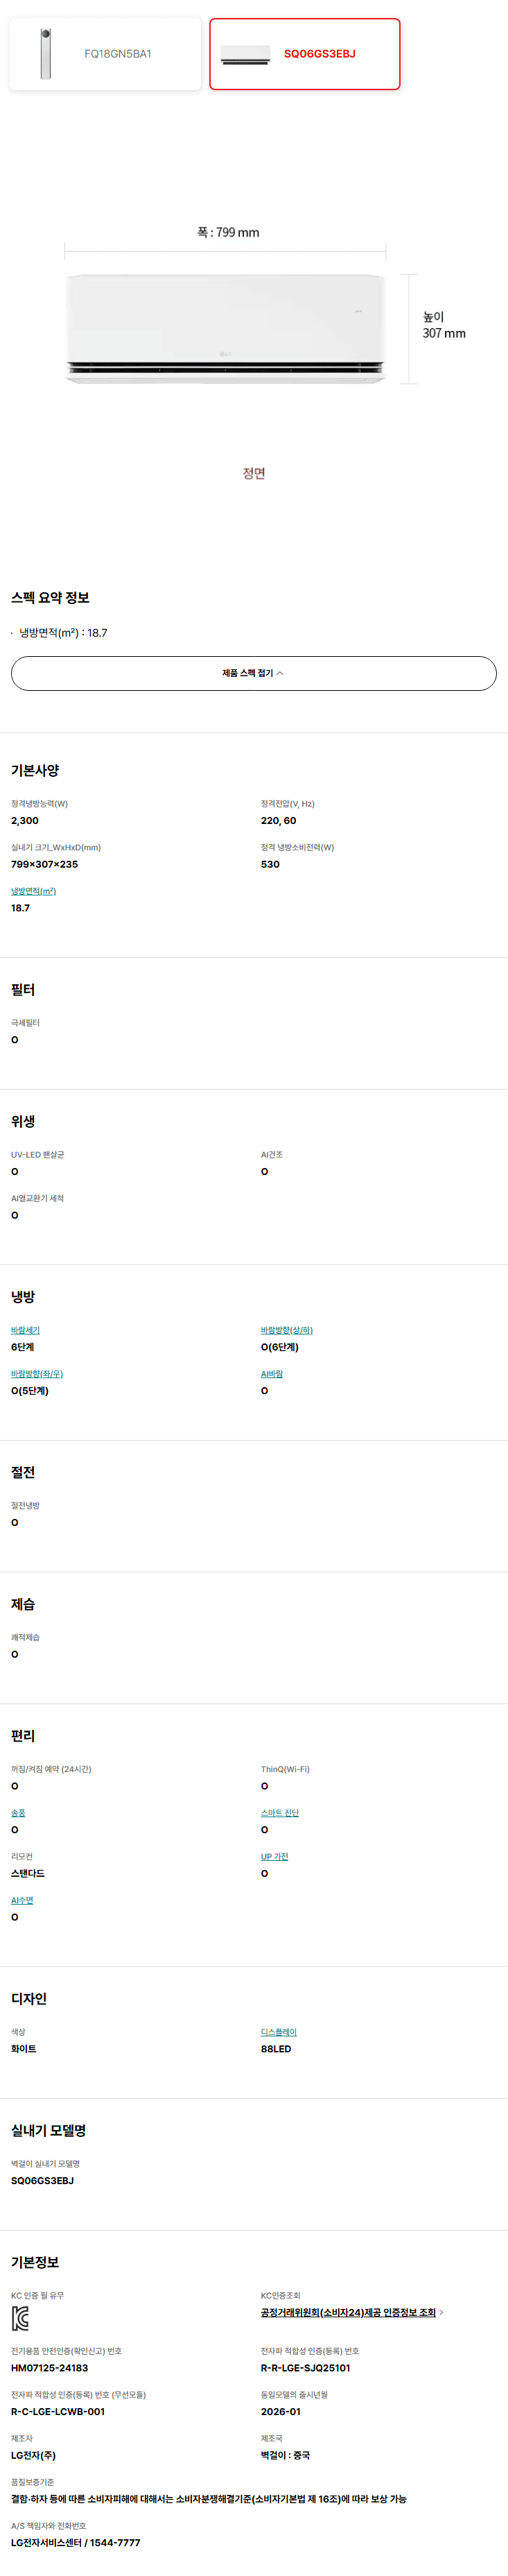This screenshot has height=2576, width=508.
Task: Click the standing air conditioner thumbnail image
Action: tap(45, 54)
